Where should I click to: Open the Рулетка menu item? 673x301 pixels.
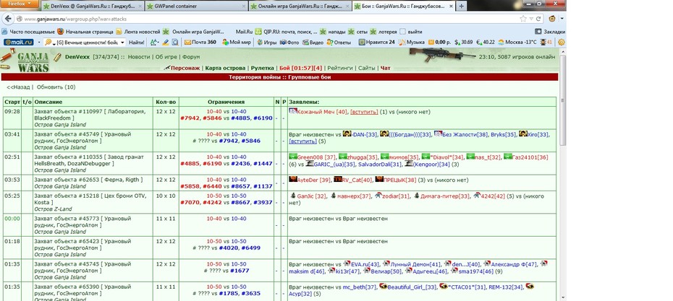(262, 68)
